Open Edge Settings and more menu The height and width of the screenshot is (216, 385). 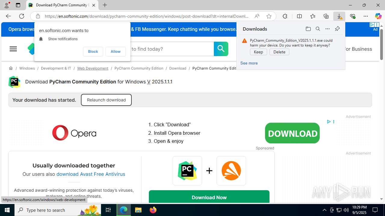tap(366, 16)
